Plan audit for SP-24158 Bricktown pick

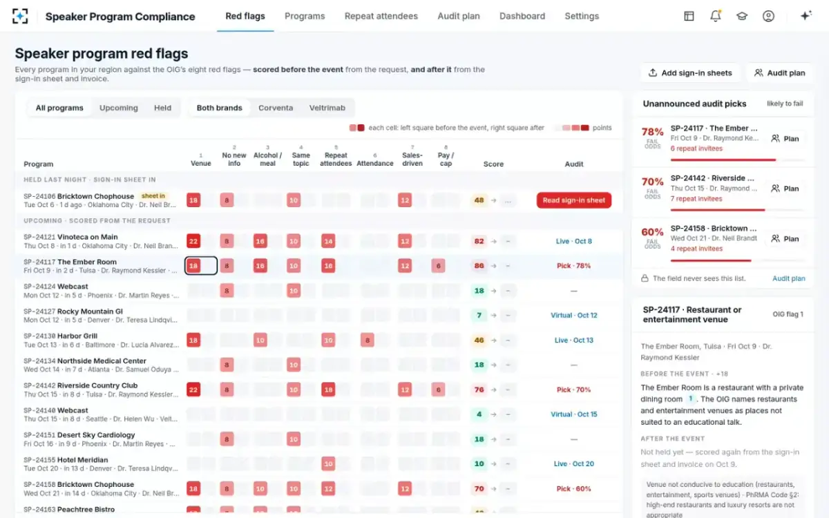point(785,238)
